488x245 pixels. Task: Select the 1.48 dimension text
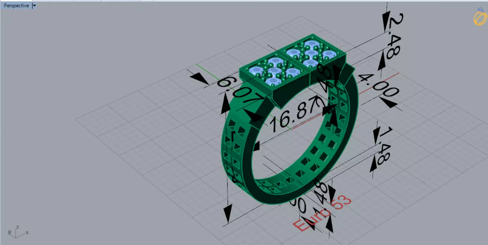(385, 146)
